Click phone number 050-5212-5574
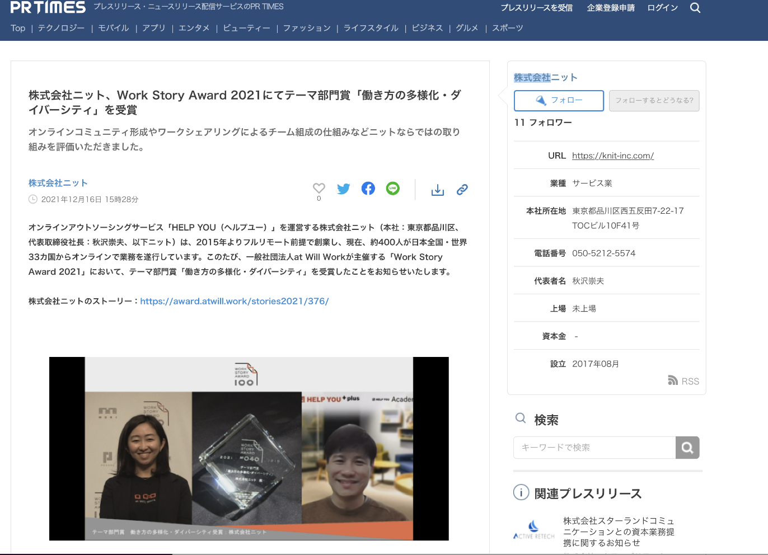The height and width of the screenshot is (555, 768). click(x=604, y=253)
